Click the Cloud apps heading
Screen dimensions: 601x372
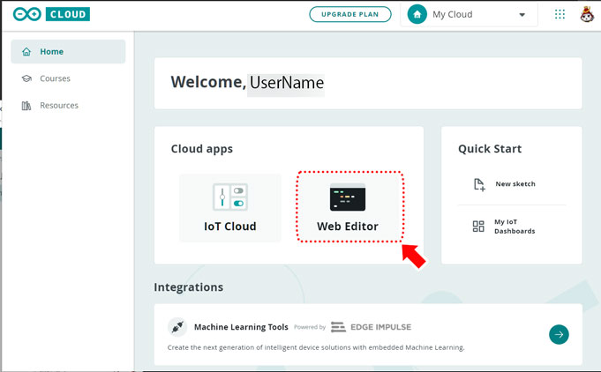201,149
